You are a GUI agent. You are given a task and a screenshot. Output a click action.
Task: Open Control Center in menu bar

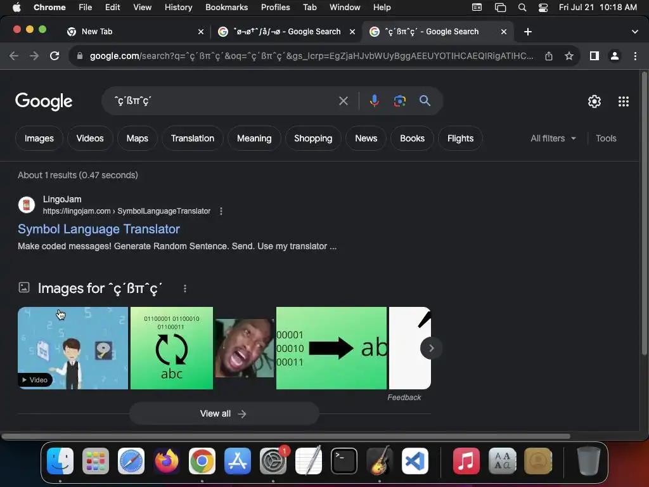click(x=543, y=8)
